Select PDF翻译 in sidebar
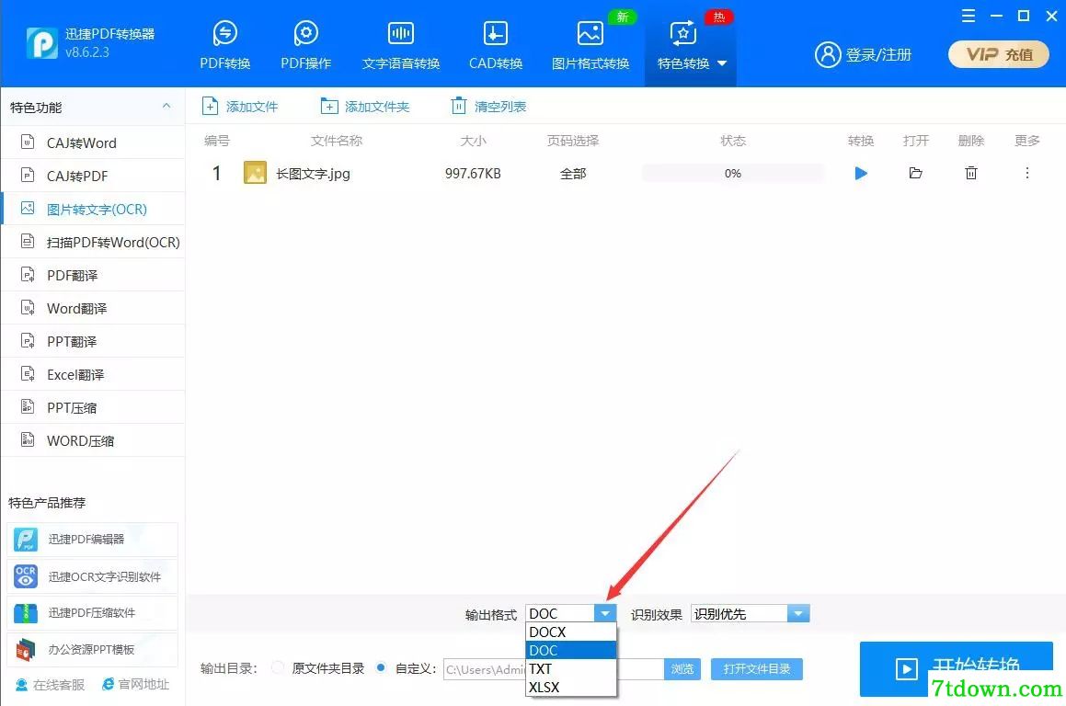The height and width of the screenshot is (706, 1066). click(x=93, y=275)
